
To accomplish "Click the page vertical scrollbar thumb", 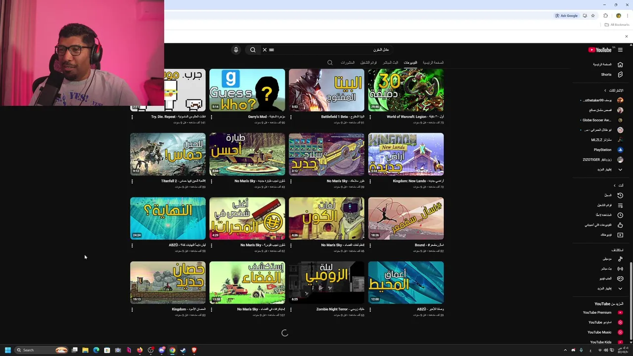I will (631, 302).
